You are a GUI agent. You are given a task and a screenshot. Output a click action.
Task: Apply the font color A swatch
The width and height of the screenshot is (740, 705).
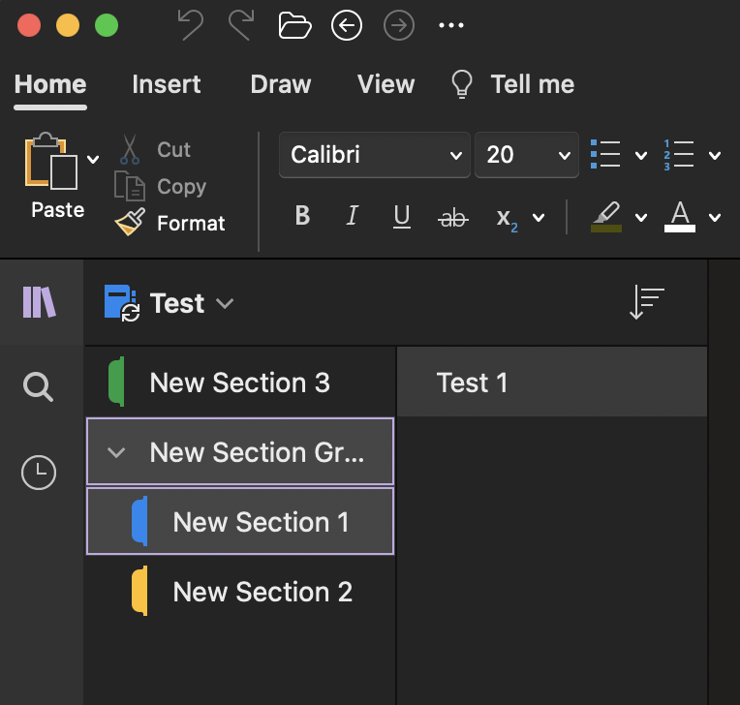click(x=680, y=217)
